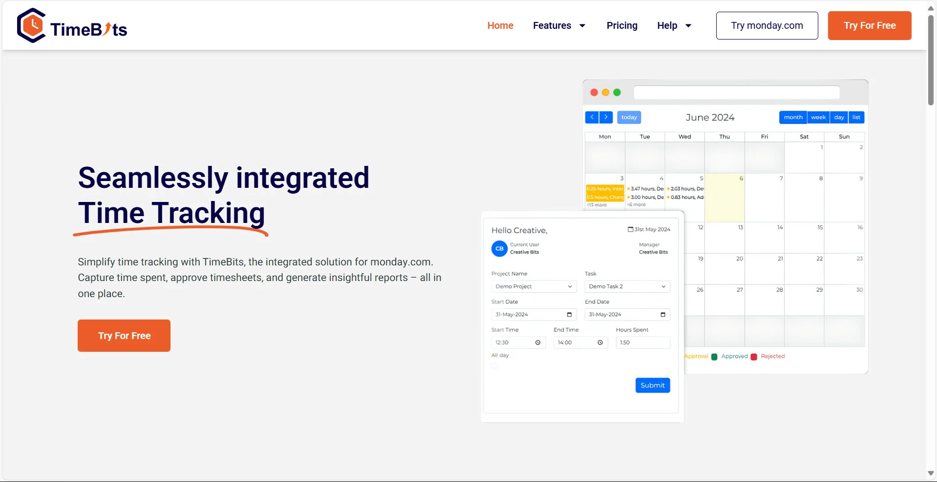Click header Try For Free button
The width and height of the screenshot is (937, 482).
tap(870, 25)
